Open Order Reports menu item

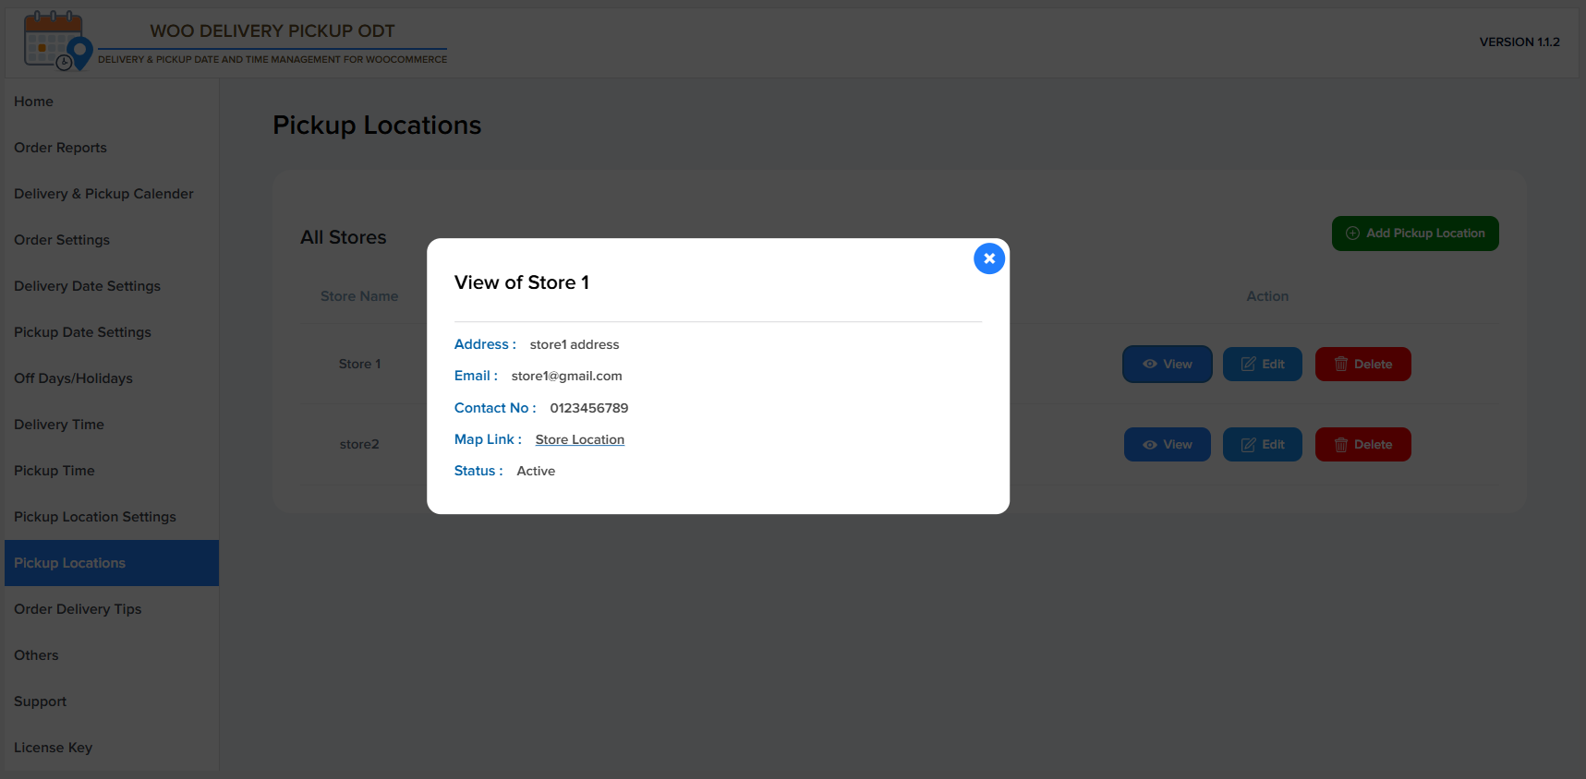point(60,148)
